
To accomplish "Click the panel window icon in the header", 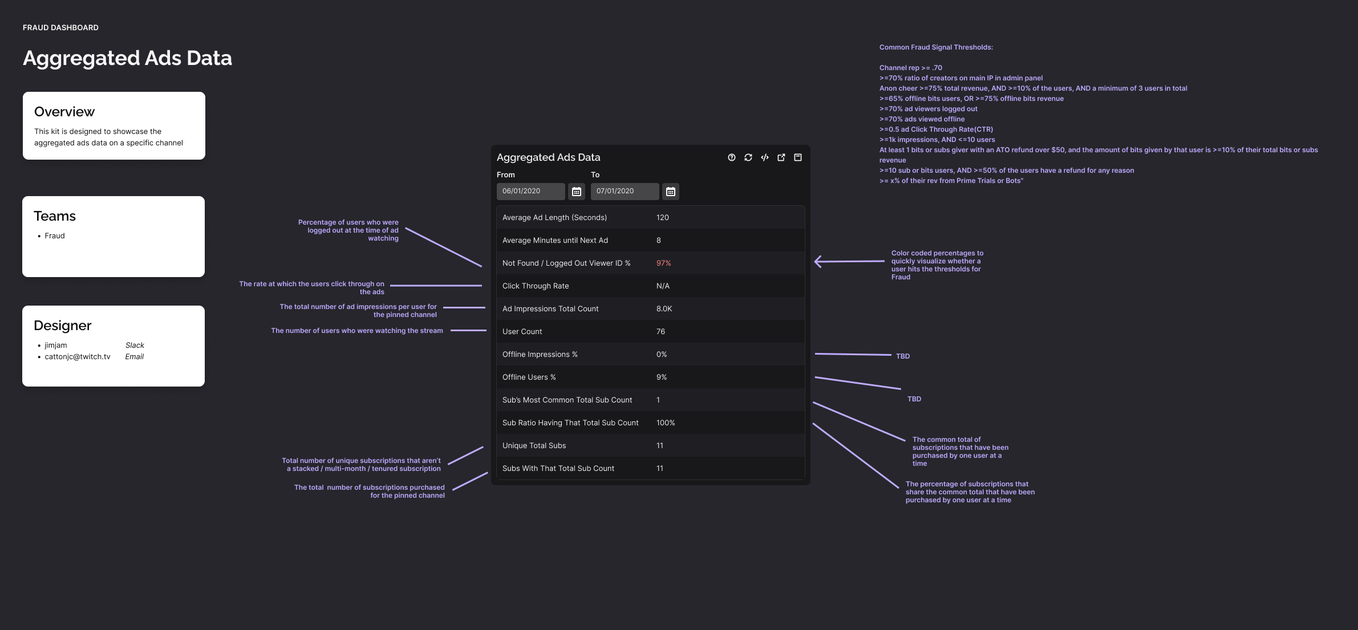I will (797, 157).
